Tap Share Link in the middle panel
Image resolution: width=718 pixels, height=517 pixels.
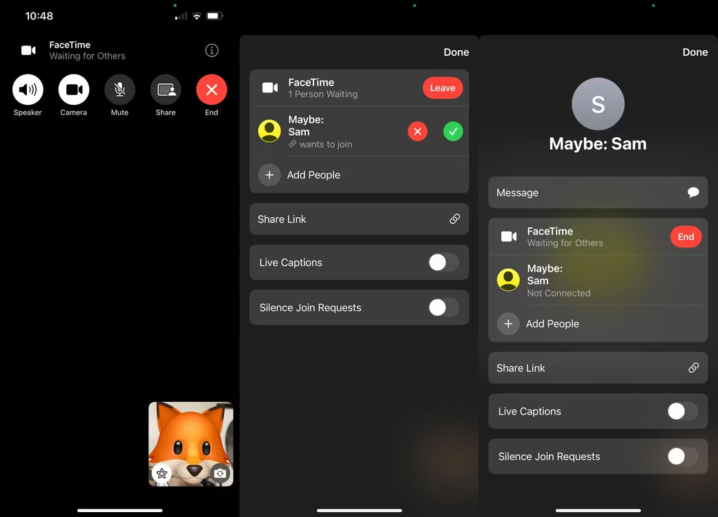click(359, 219)
